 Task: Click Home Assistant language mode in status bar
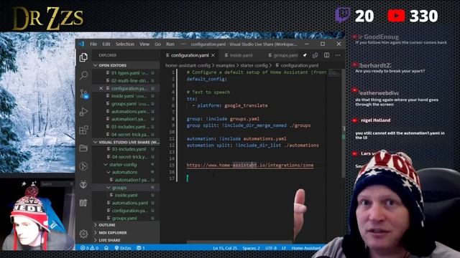[306, 248]
